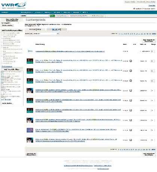Open the last product thumbnail in the results list
This screenshot has width=157, height=172.
coord(30,140)
